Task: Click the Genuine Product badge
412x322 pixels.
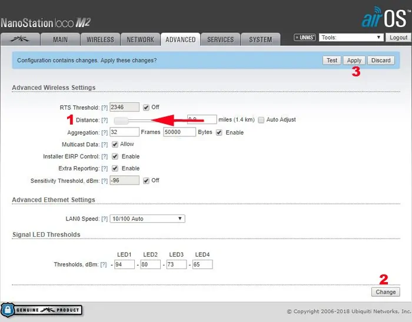Action: [x=42, y=310]
